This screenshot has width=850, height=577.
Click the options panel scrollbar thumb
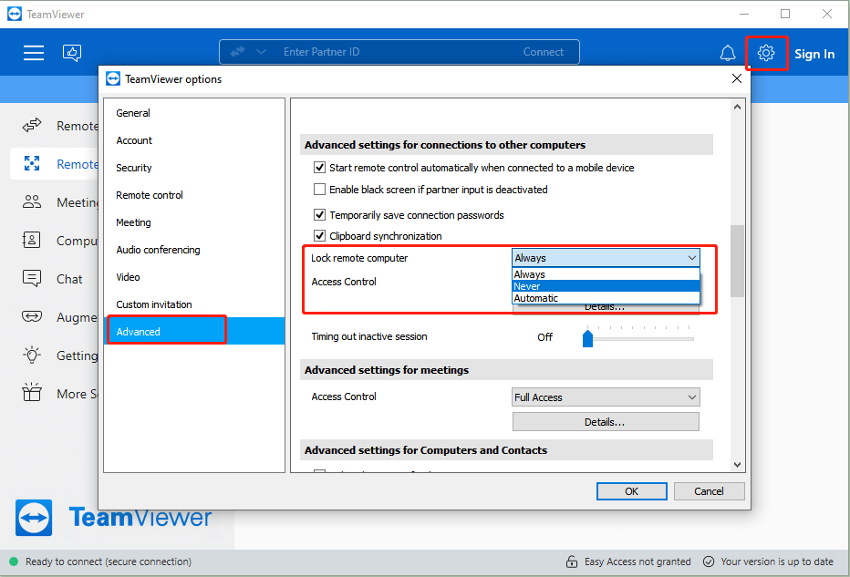[737, 261]
